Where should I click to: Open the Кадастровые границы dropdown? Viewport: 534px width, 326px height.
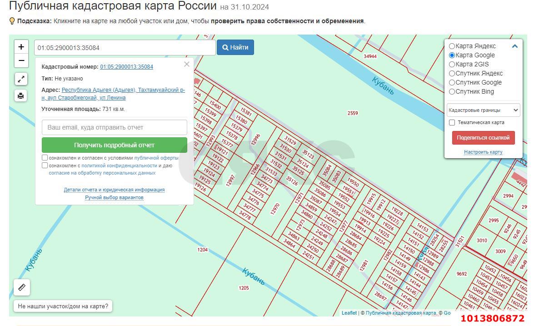(483, 110)
